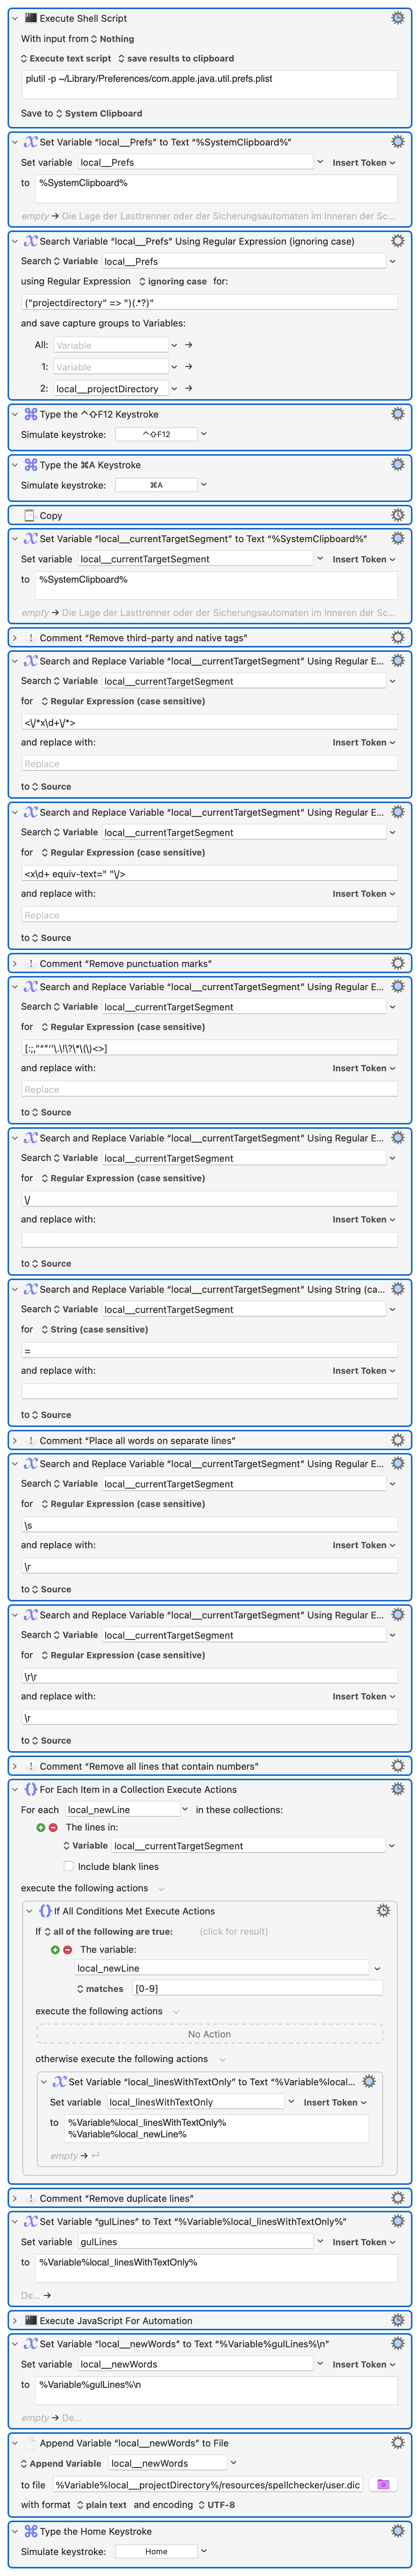The height and width of the screenshot is (2576, 420).
Task: Toggle Include blank lines checkbox
Action: (x=69, y=1866)
